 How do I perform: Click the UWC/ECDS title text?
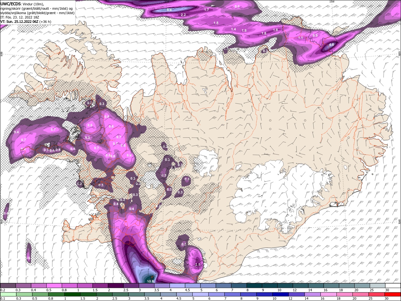pos(11,3)
